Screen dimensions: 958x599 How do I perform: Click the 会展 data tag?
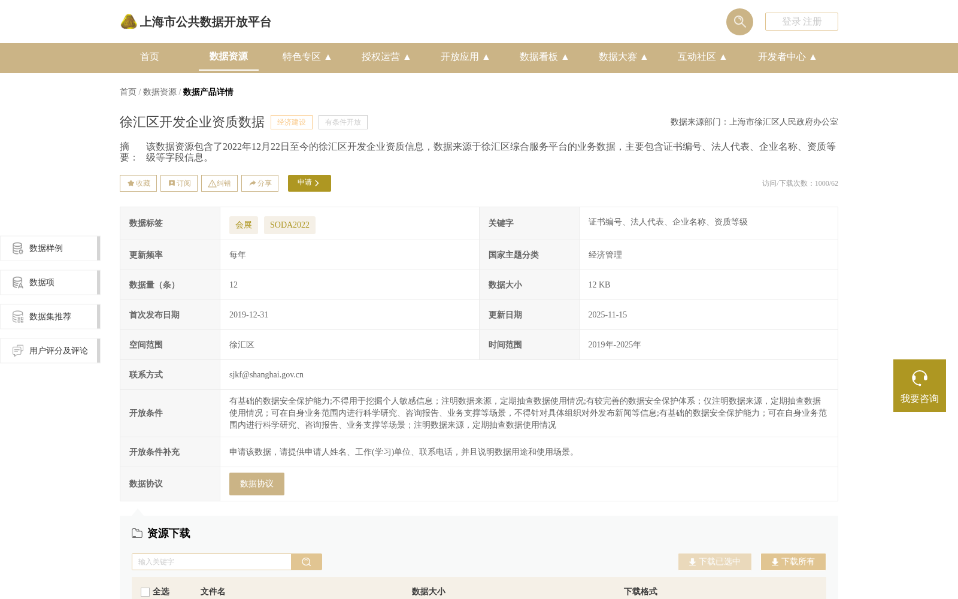244,225
